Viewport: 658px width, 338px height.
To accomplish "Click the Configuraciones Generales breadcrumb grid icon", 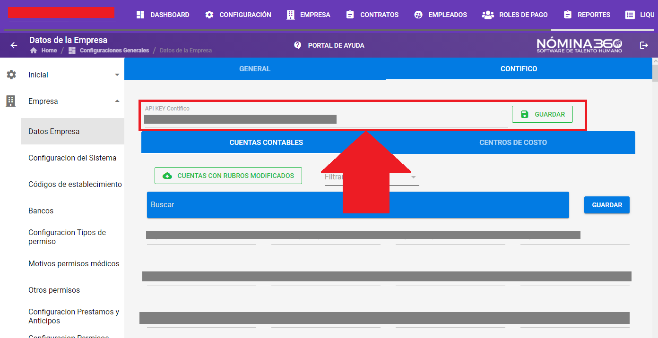I will [x=72, y=51].
